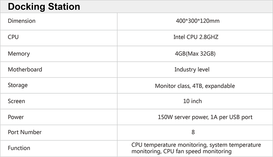Image resolution: width=273 pixels, height=157 pixels.
Task: Click the port number value 8
Action: (x=193, y=132)
